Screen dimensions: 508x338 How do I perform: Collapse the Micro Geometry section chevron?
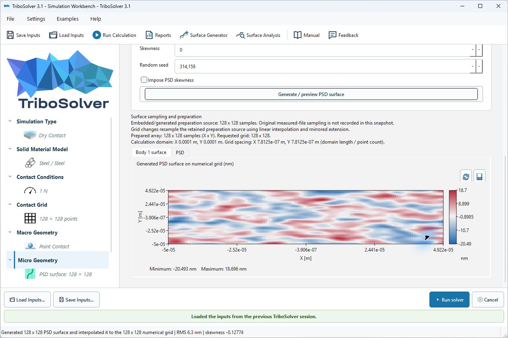pos(10,260)
